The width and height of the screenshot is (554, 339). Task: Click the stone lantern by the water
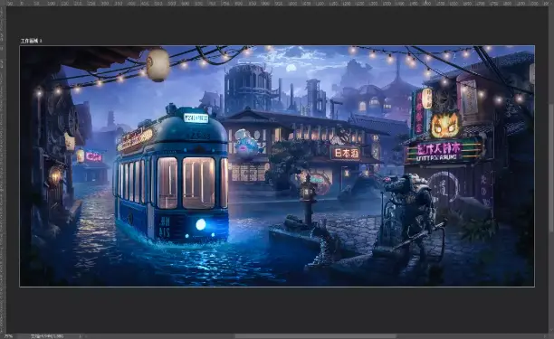(x=307, y=200)
